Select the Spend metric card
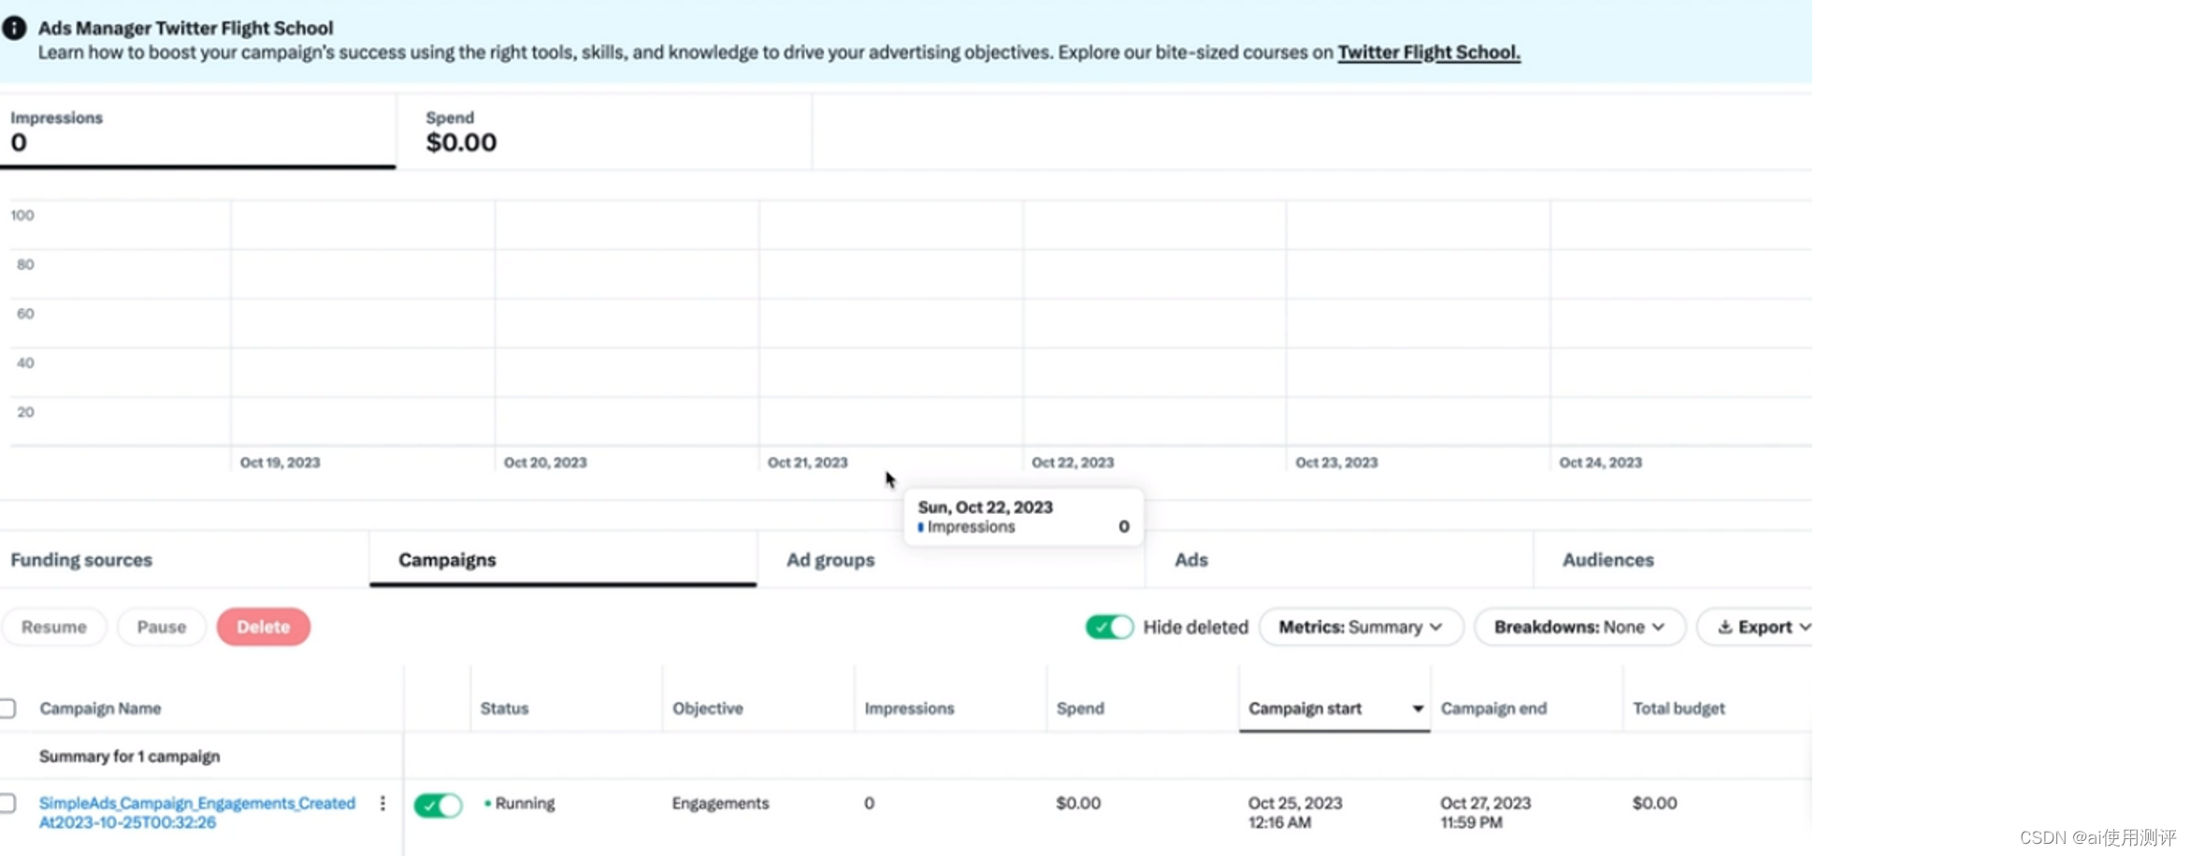This screenshot has width=2191, height=856. tap(604, 131)
